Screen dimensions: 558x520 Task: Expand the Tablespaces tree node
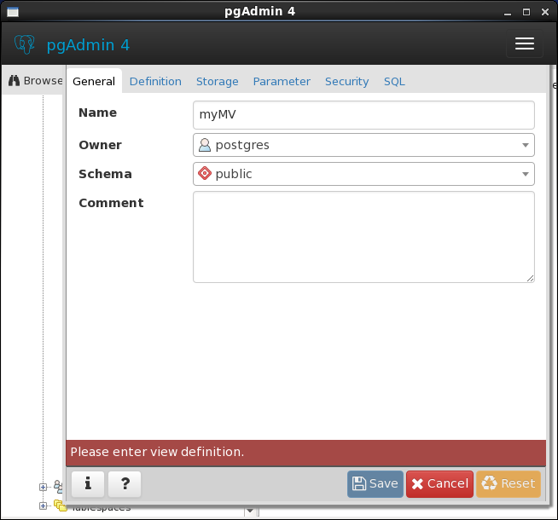pyautogui.click(x=43, y=506)
